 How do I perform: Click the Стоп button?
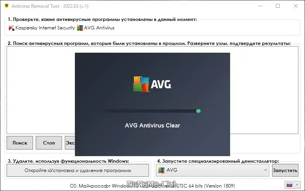click(49, 143)
